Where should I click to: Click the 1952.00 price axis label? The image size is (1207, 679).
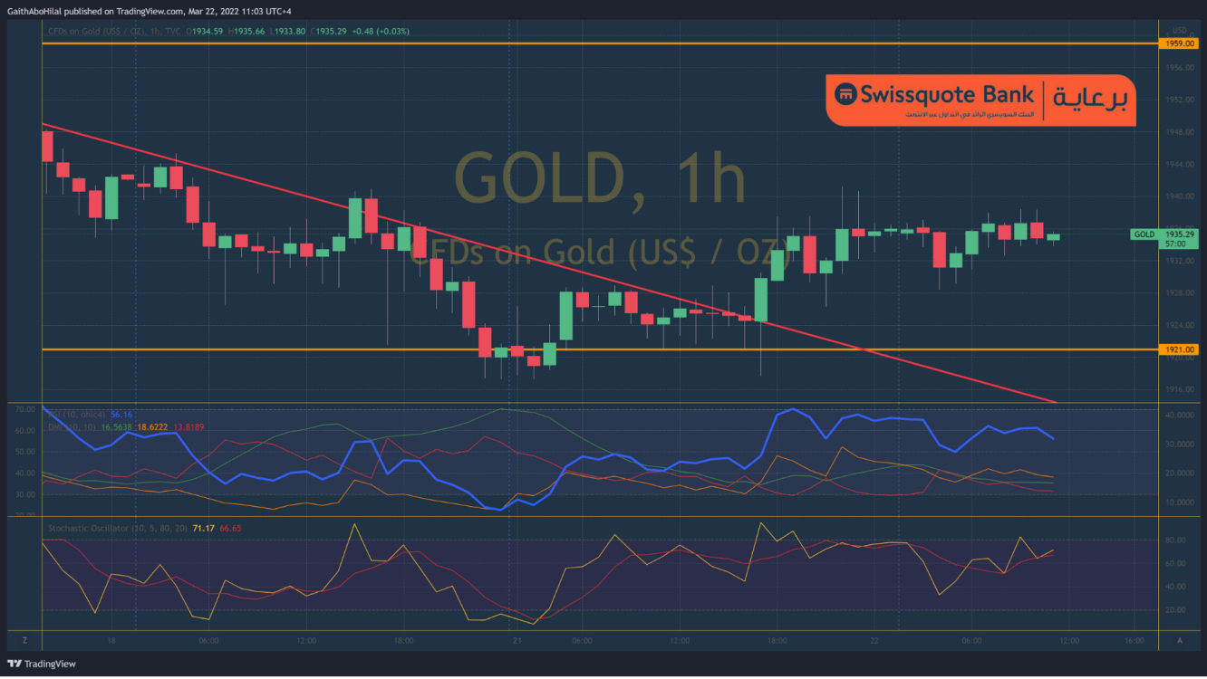pyautogui.click(x=1179, y=100)
